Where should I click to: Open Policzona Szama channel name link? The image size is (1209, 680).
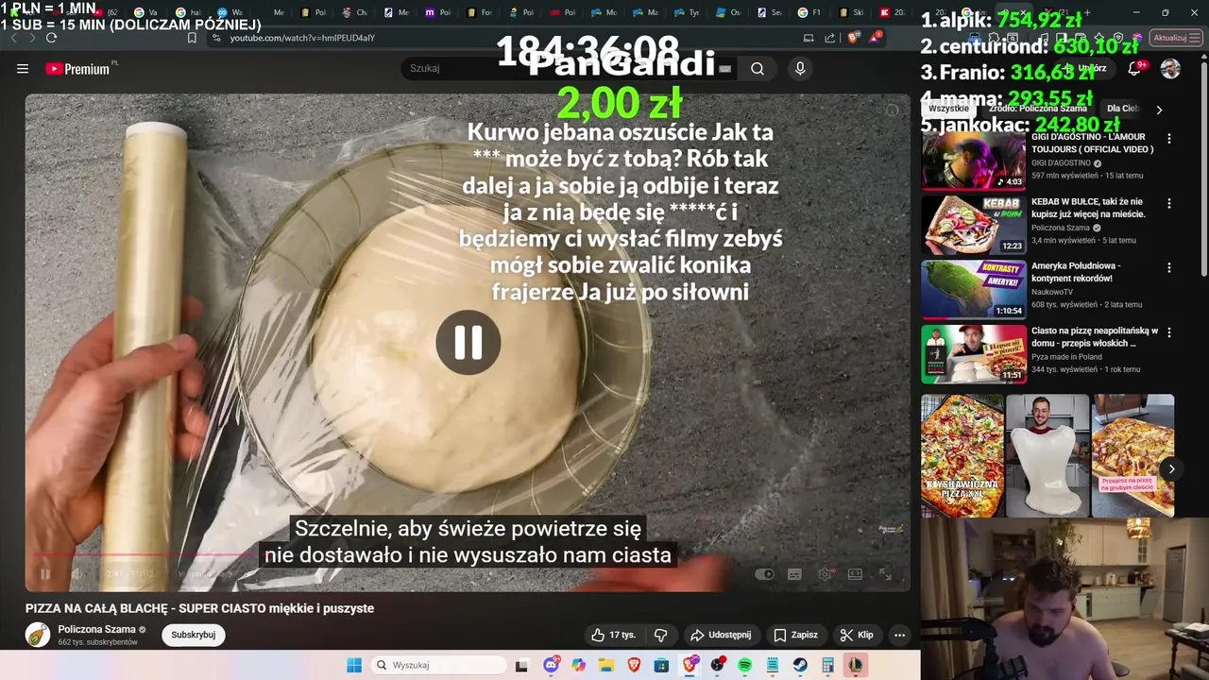[97, 629]
